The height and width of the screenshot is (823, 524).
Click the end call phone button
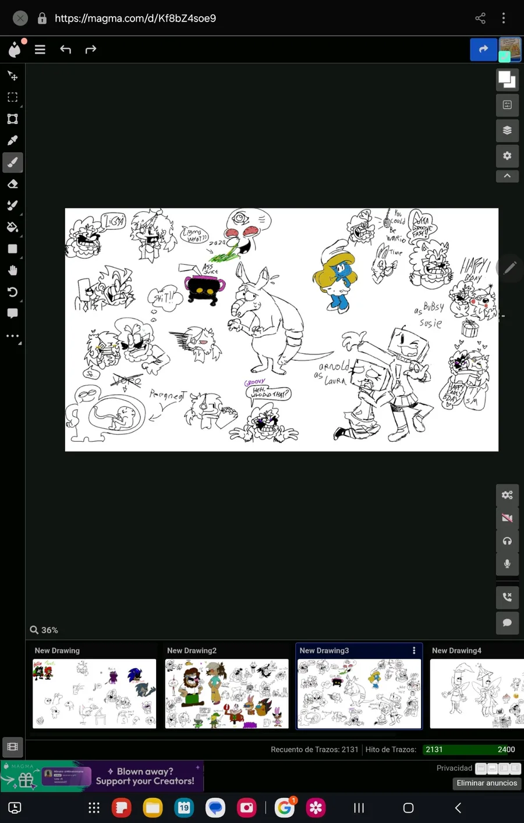coord(507,597)
